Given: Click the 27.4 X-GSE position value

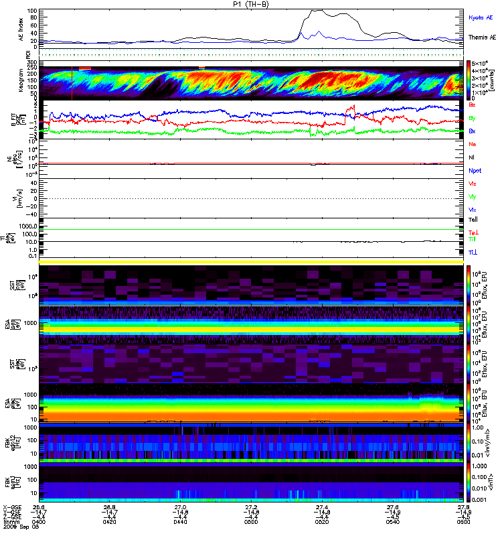Looking at the screenshot, I should 322,507.
